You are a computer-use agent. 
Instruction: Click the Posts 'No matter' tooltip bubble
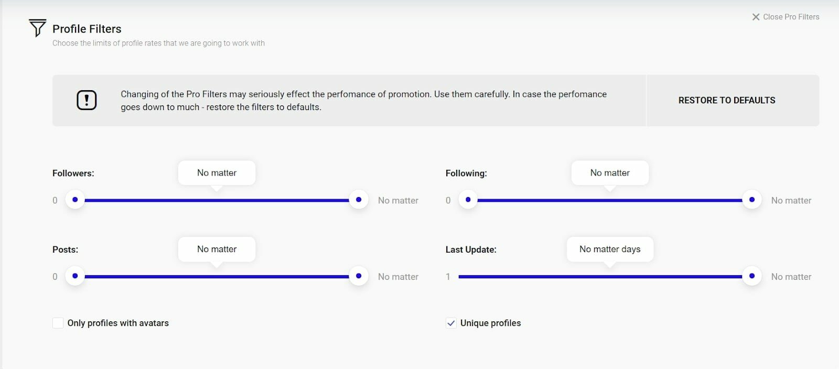(217, 249)
